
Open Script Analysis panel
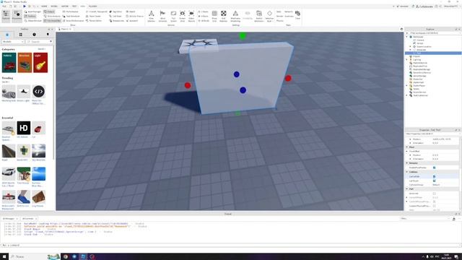52,16
